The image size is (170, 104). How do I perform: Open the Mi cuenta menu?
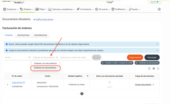pos(103,9)
